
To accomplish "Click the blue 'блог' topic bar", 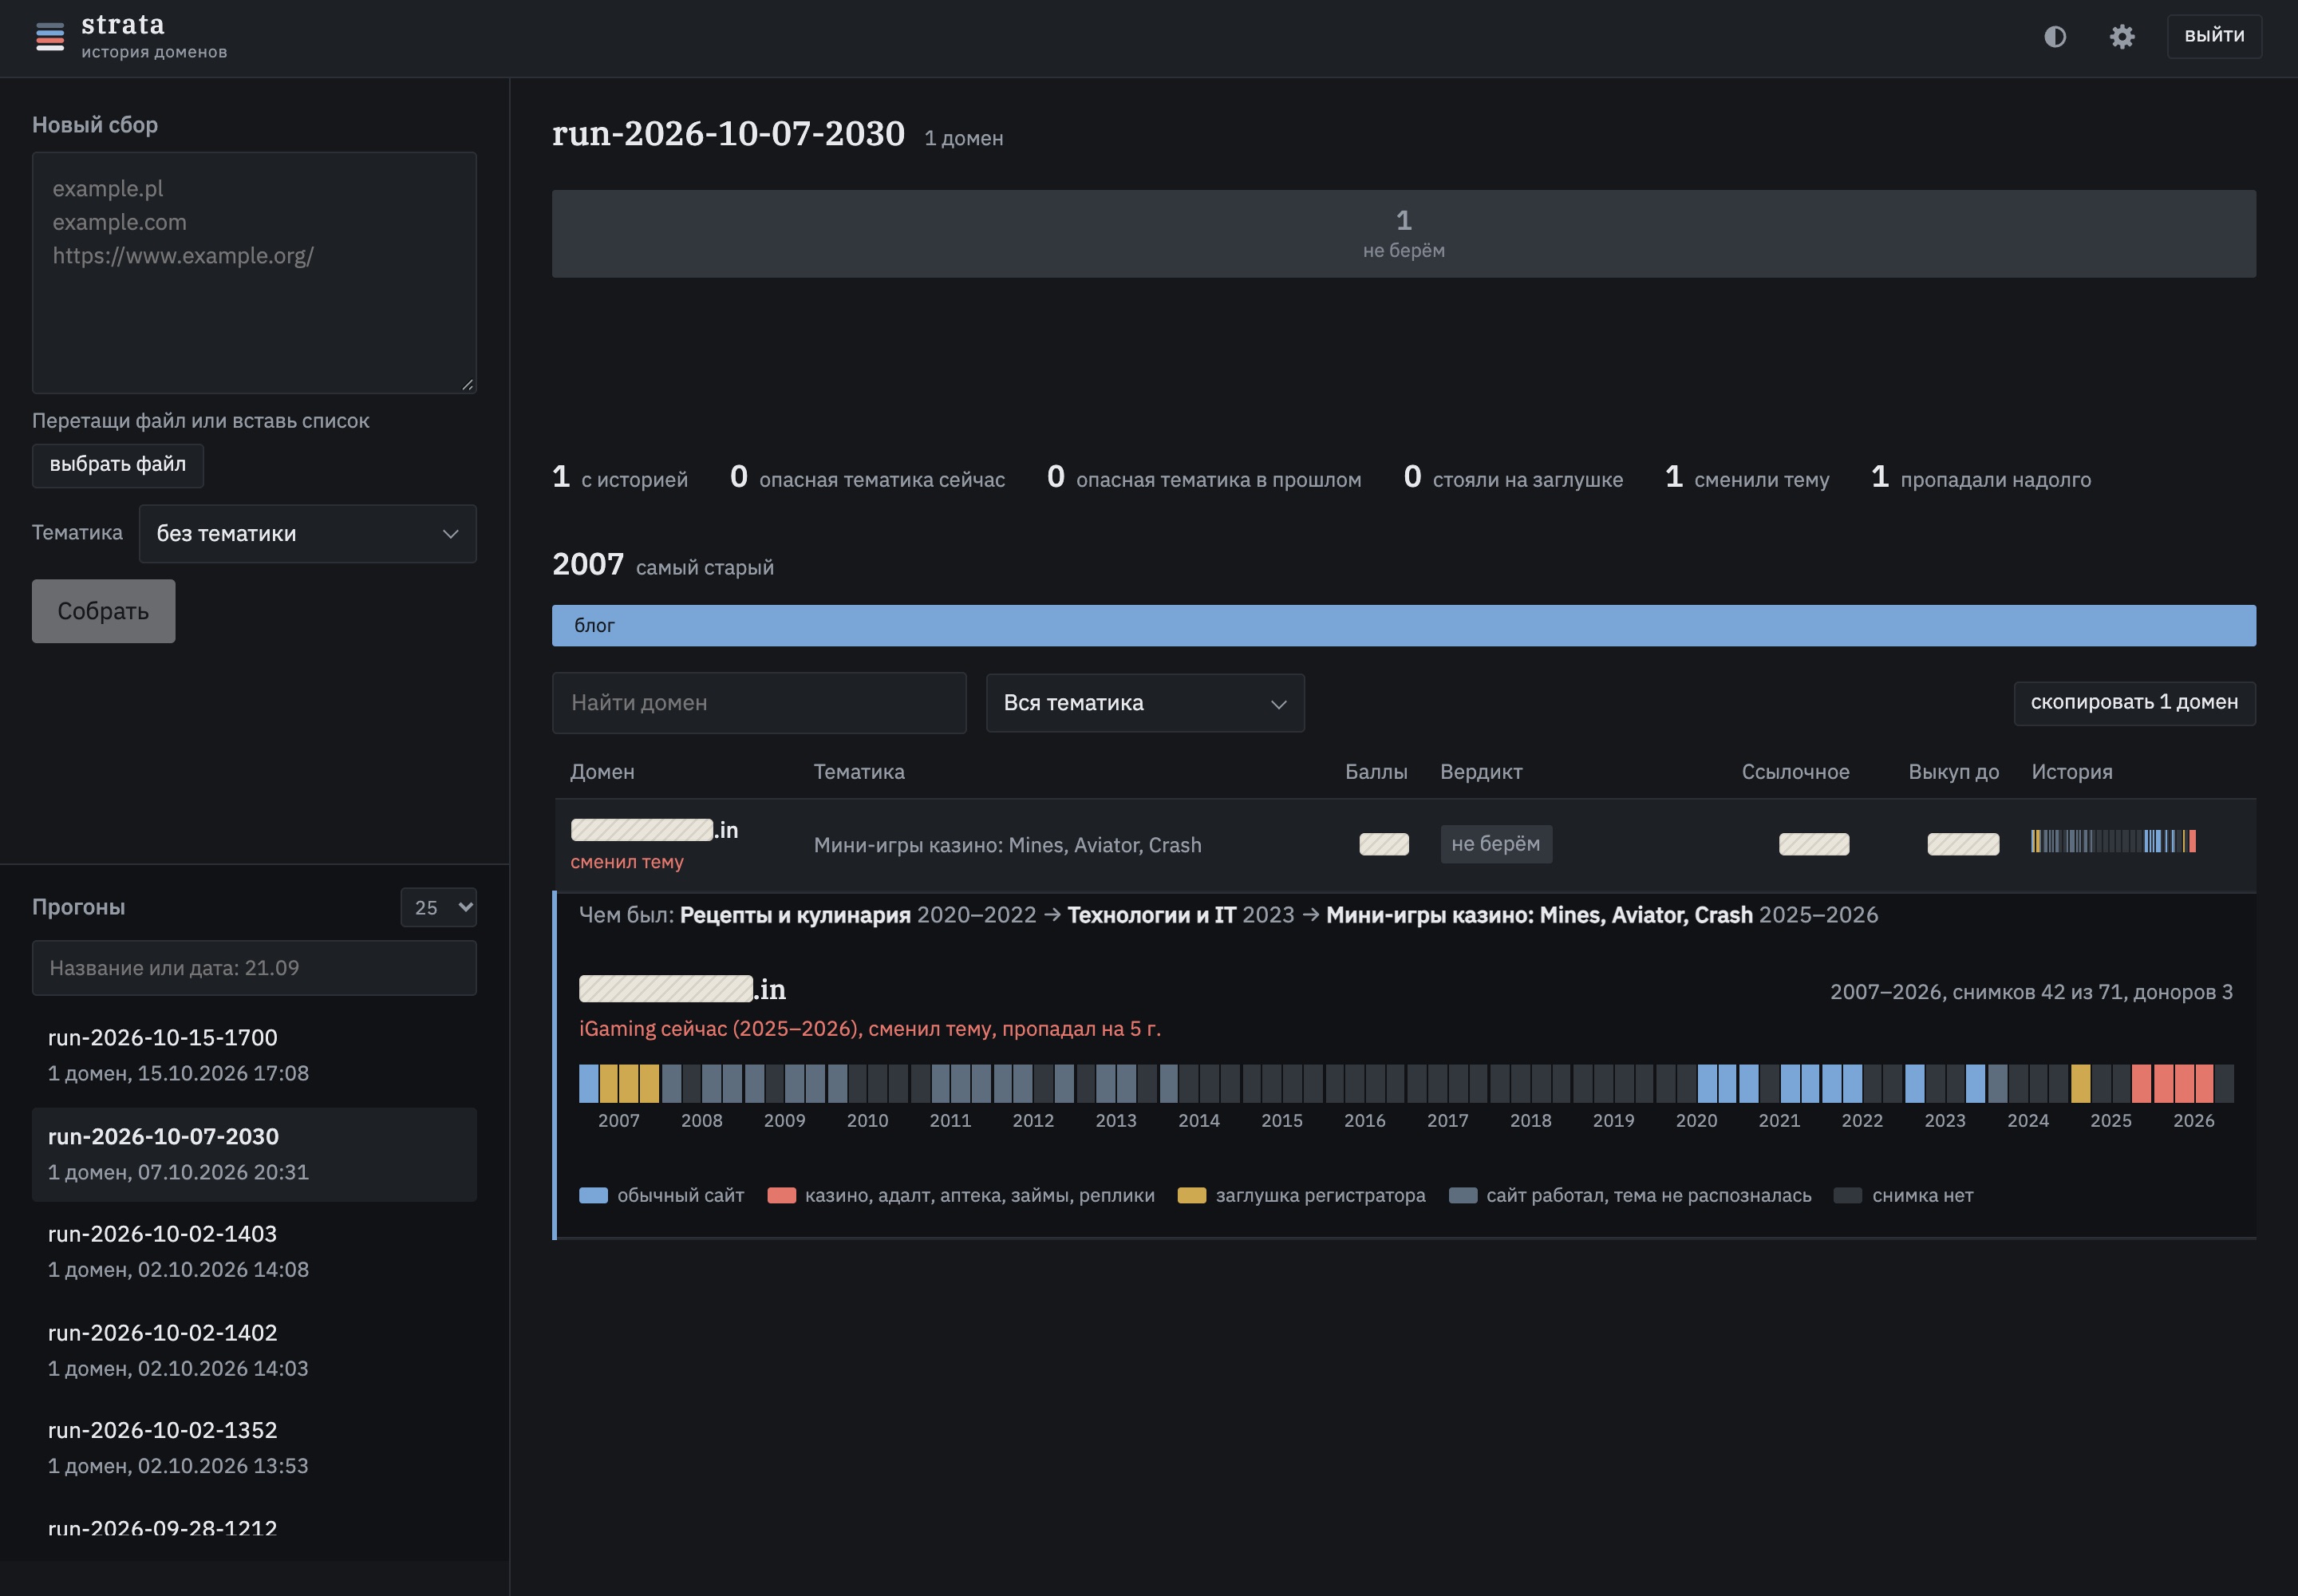I will (x=1403, y=626).
